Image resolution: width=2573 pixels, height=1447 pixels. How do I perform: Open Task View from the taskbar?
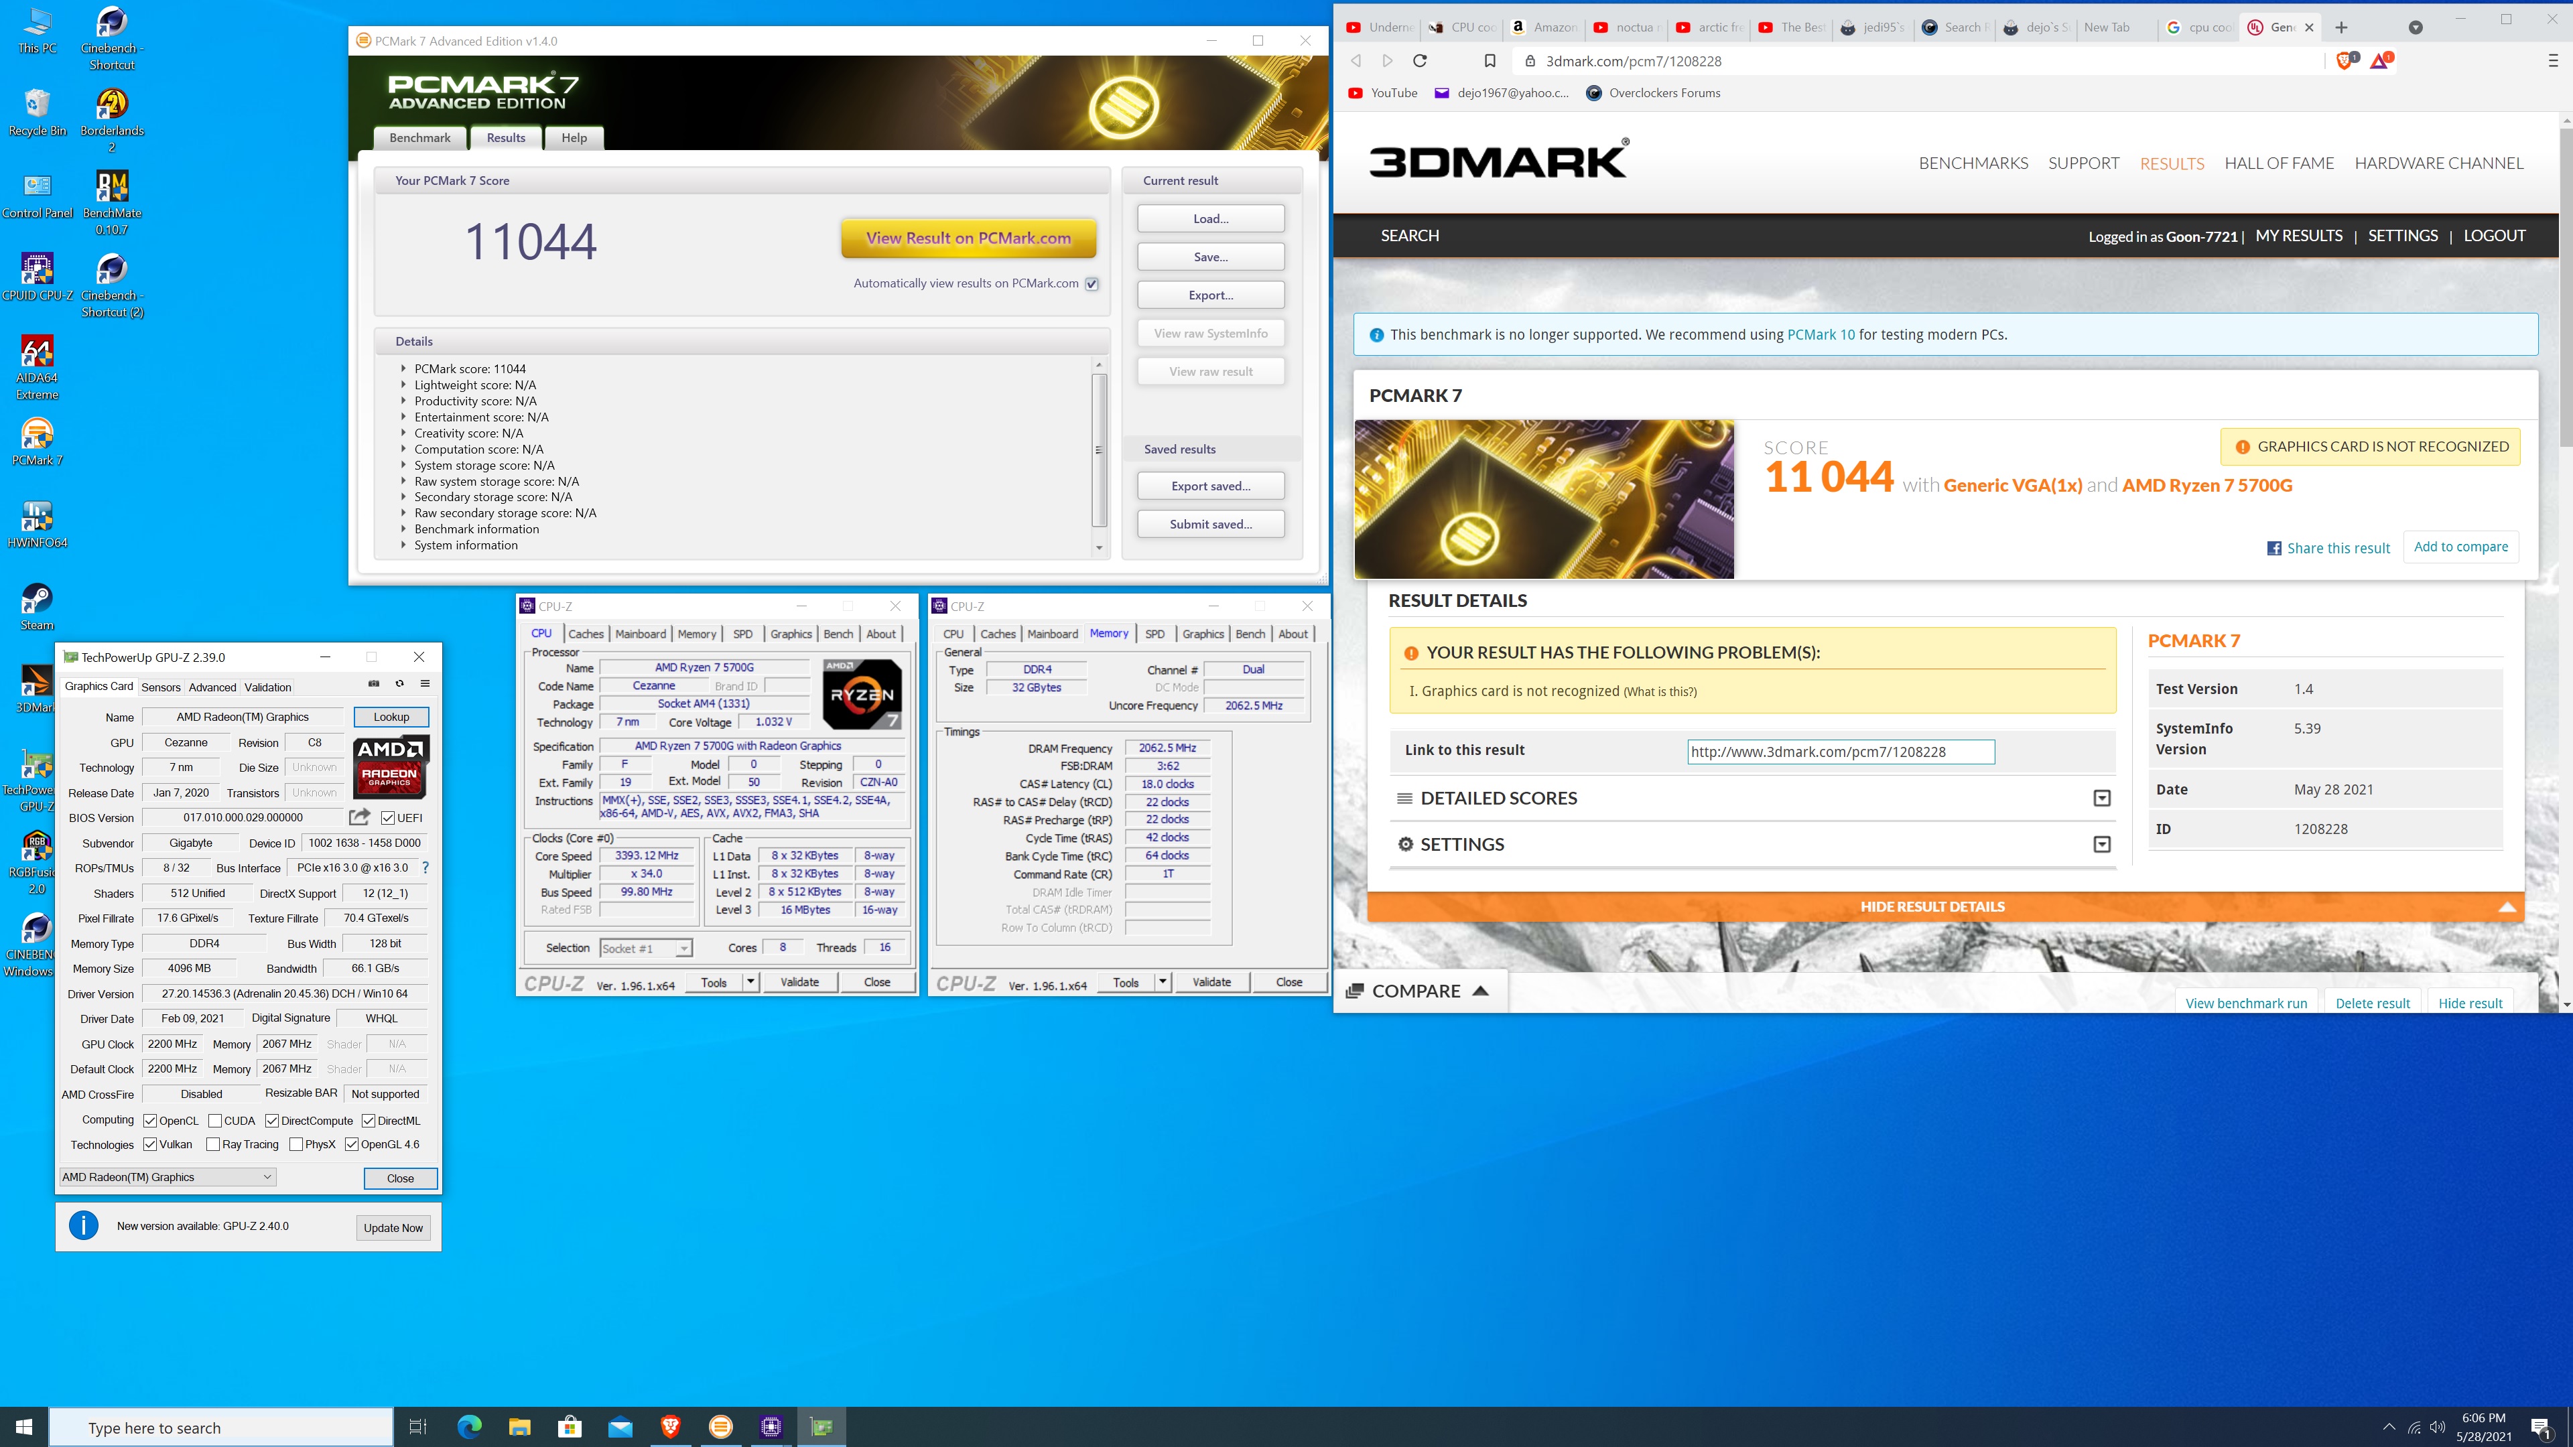pyautogui.click(x=419, y=1426)
